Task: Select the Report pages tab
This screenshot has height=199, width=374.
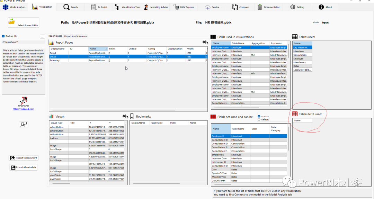Action: [55, 36]
